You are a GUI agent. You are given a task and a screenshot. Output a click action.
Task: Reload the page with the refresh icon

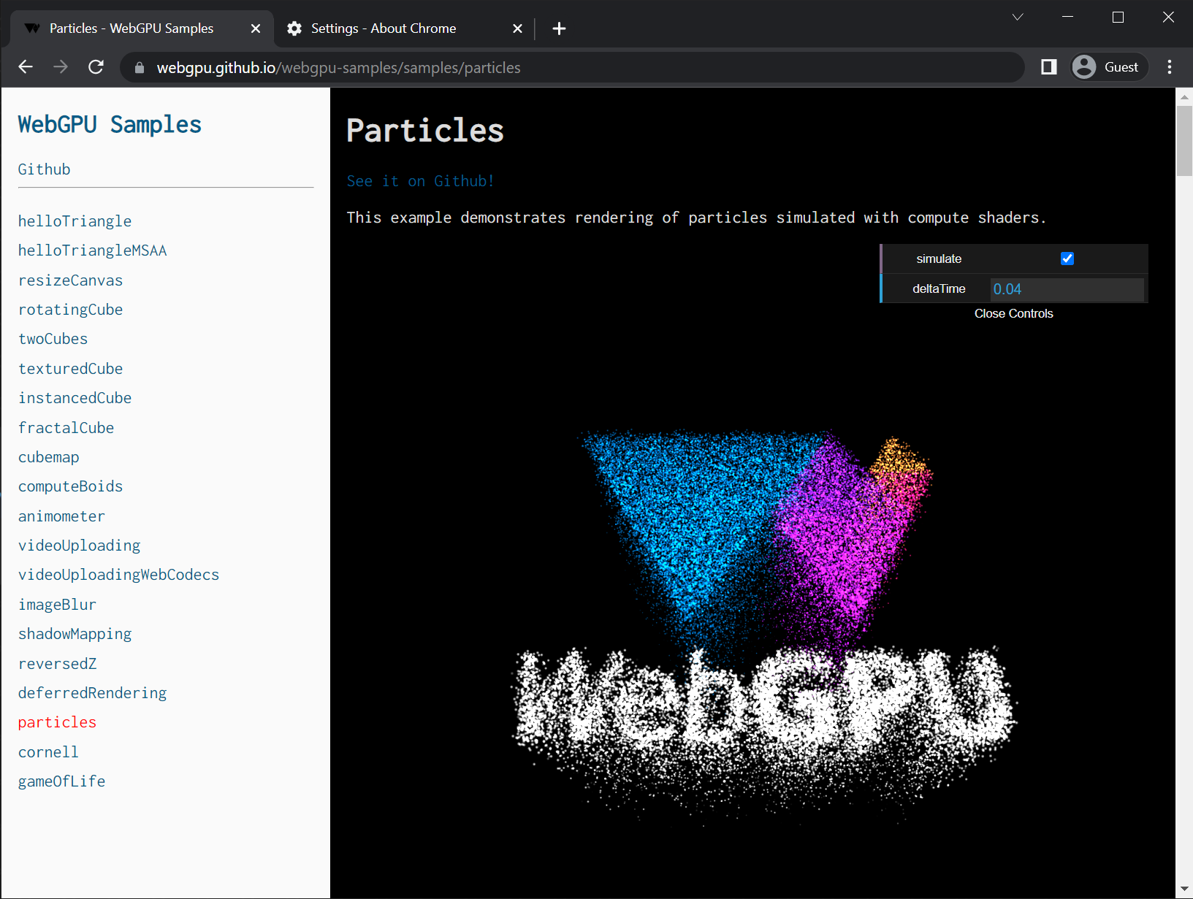point(96,67)
